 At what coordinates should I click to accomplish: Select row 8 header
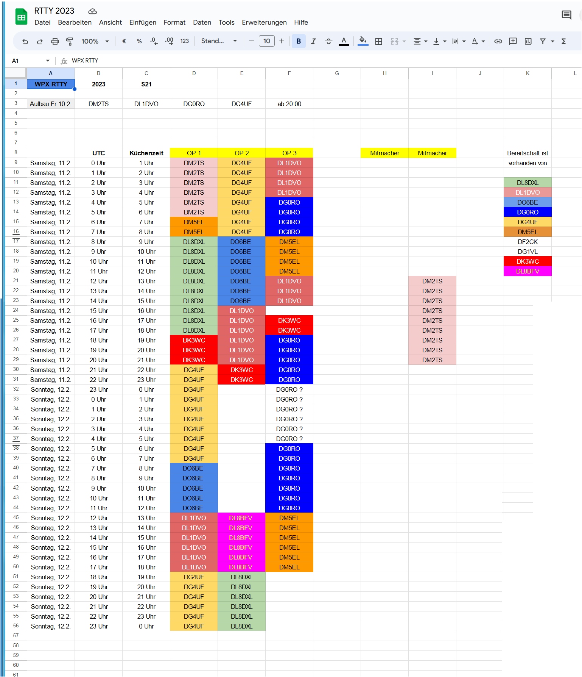click(16, 153)
